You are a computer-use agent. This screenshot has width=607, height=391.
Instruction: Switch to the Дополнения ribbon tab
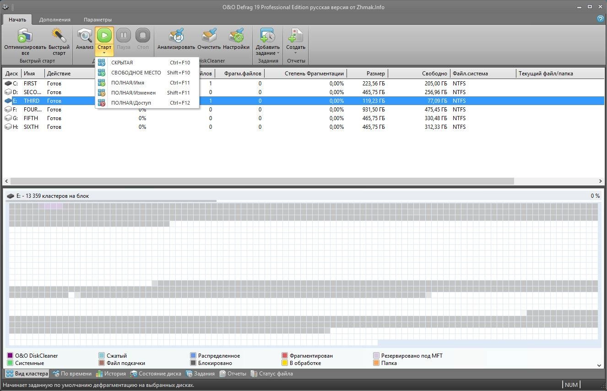(x=55, y=20)
